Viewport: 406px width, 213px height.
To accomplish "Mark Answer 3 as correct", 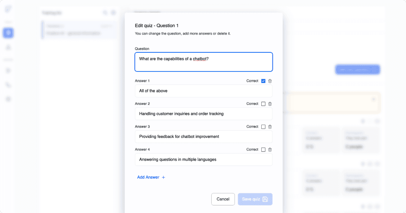I will point(263,127).
